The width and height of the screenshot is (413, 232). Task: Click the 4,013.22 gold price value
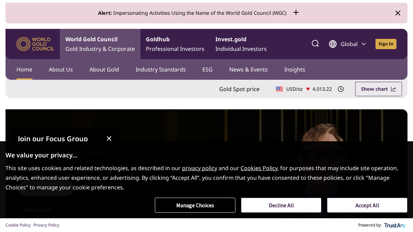(x=322, y=89)
